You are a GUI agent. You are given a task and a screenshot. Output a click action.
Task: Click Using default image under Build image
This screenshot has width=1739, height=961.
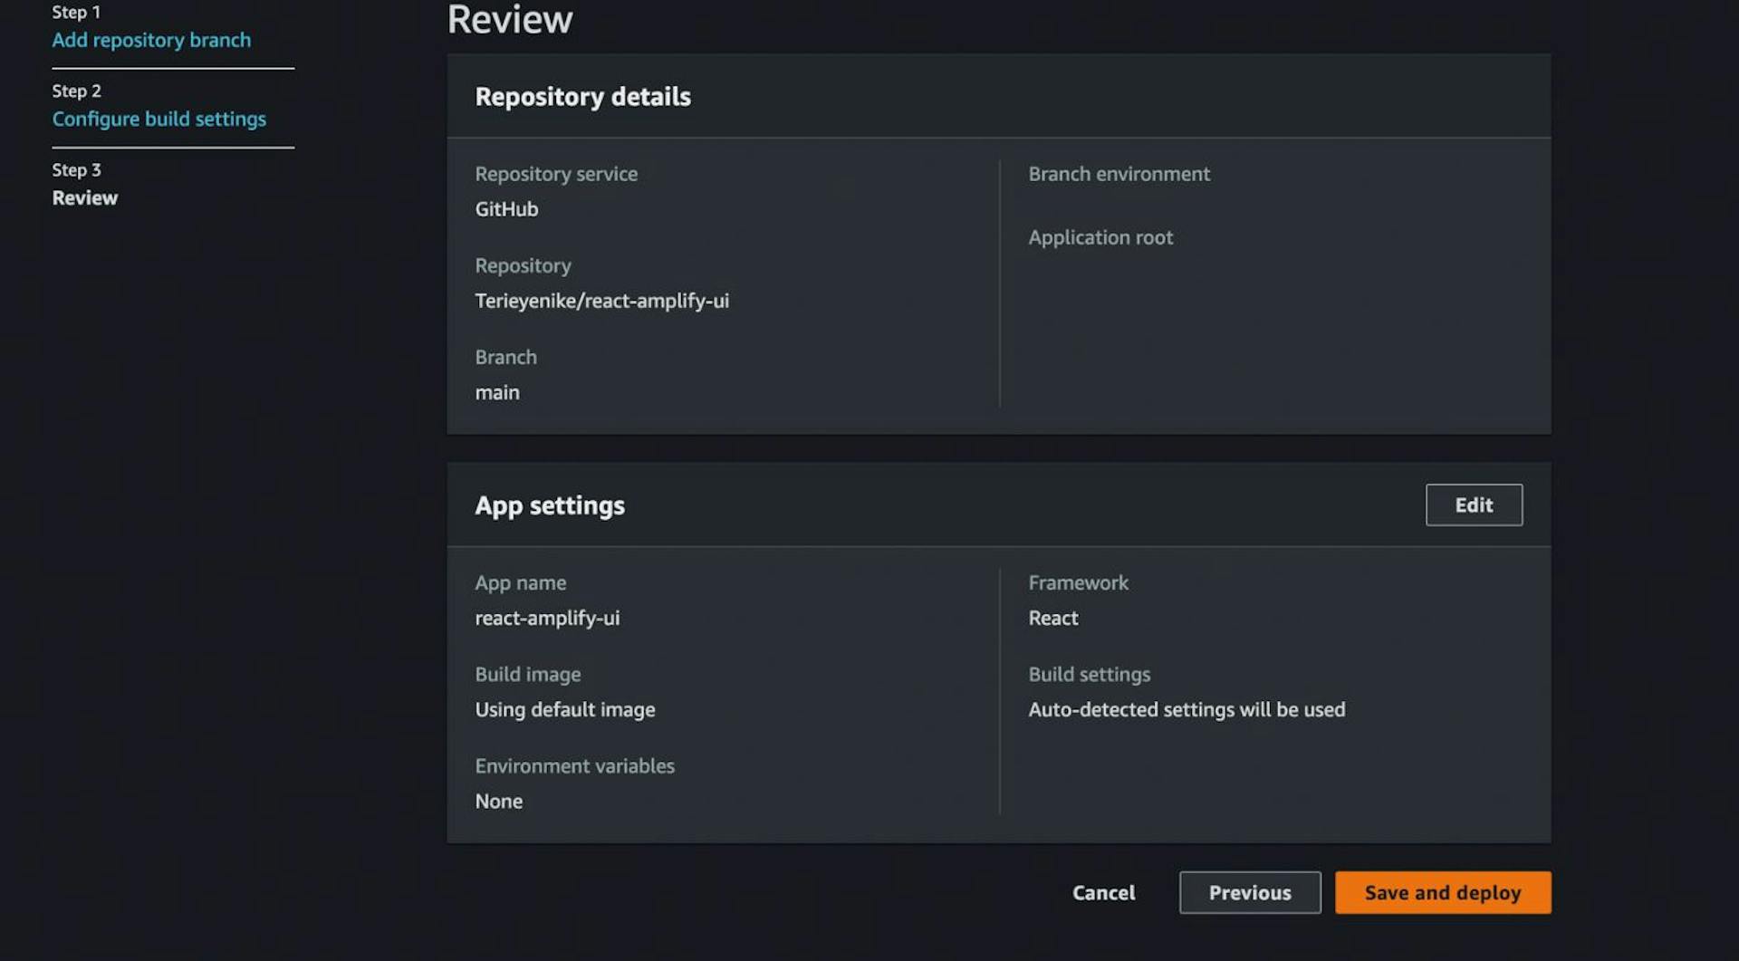tap(565, 709)
